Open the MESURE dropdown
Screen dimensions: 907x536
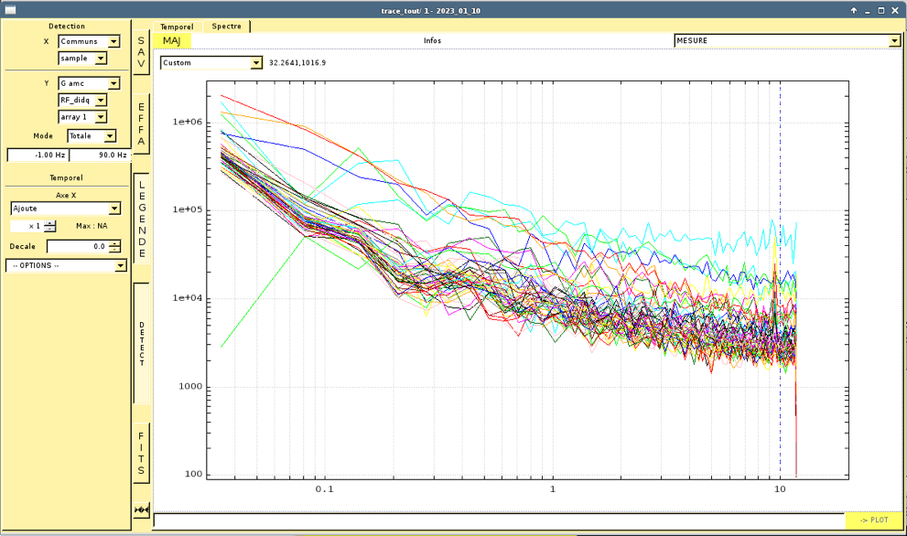tap(787, 40)
